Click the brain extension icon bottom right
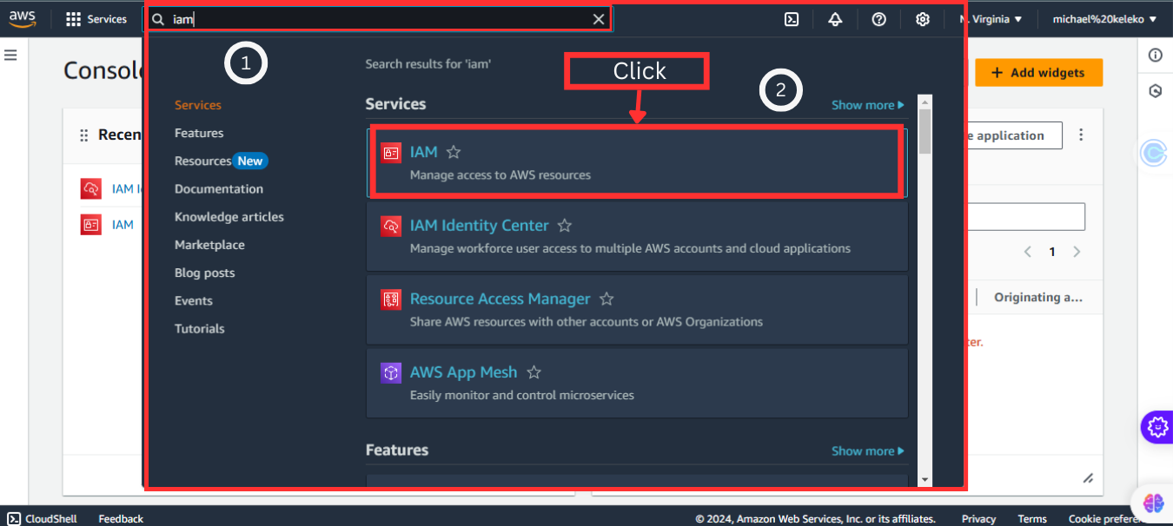The width and height of the screenshot is (1173, 526). pyautogui.click(x=1154, y=502)
